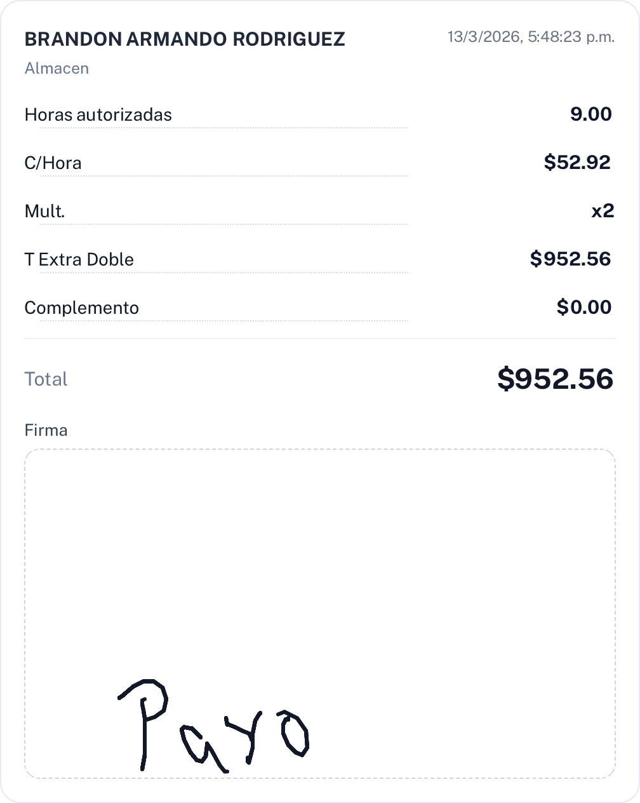Select the C/Hora label

point(53,163)
